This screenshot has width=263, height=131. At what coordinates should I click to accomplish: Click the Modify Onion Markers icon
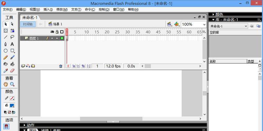88,66
